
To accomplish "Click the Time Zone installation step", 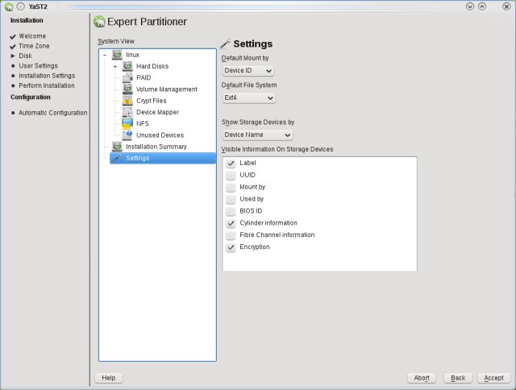I will click(34, 46).
